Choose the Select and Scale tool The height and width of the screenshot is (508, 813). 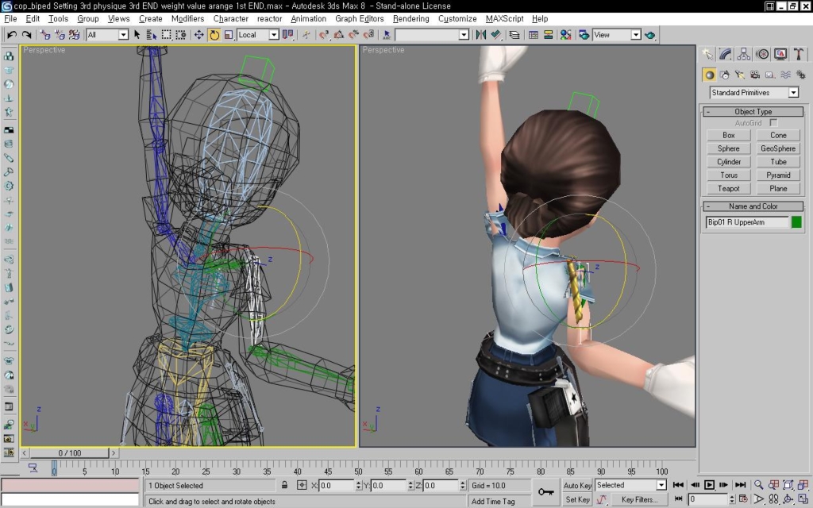tap(228, 35)
